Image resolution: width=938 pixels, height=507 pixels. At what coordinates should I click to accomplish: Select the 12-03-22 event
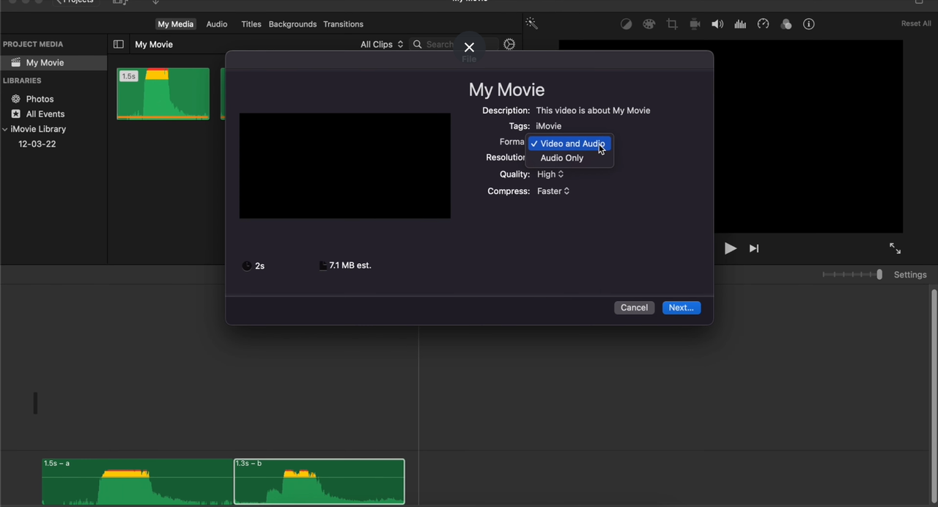click(37, 144)
